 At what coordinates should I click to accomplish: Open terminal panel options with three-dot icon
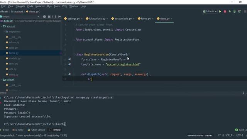(x=244, y=93)
